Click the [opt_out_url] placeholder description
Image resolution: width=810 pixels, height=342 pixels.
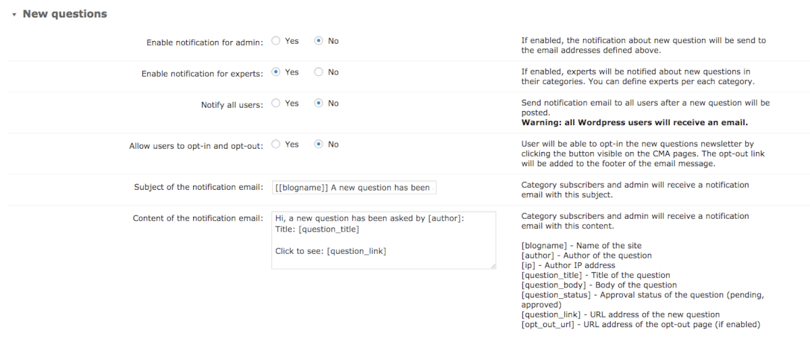click(641, 324)
